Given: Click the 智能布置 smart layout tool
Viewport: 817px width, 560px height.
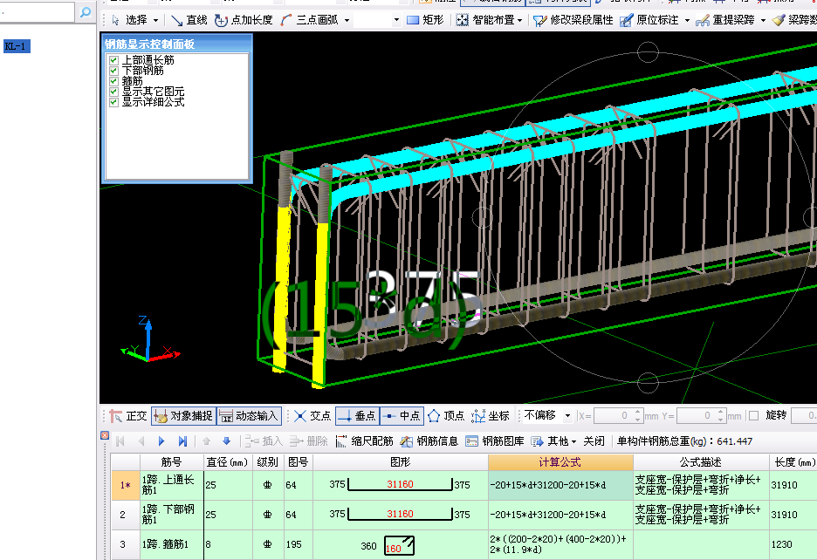Looking at the screenshot, I should 484,20.
